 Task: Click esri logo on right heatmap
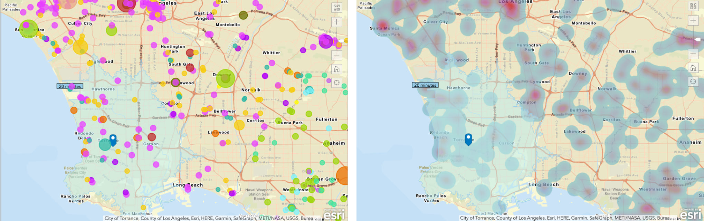click(x=690, y=214)
